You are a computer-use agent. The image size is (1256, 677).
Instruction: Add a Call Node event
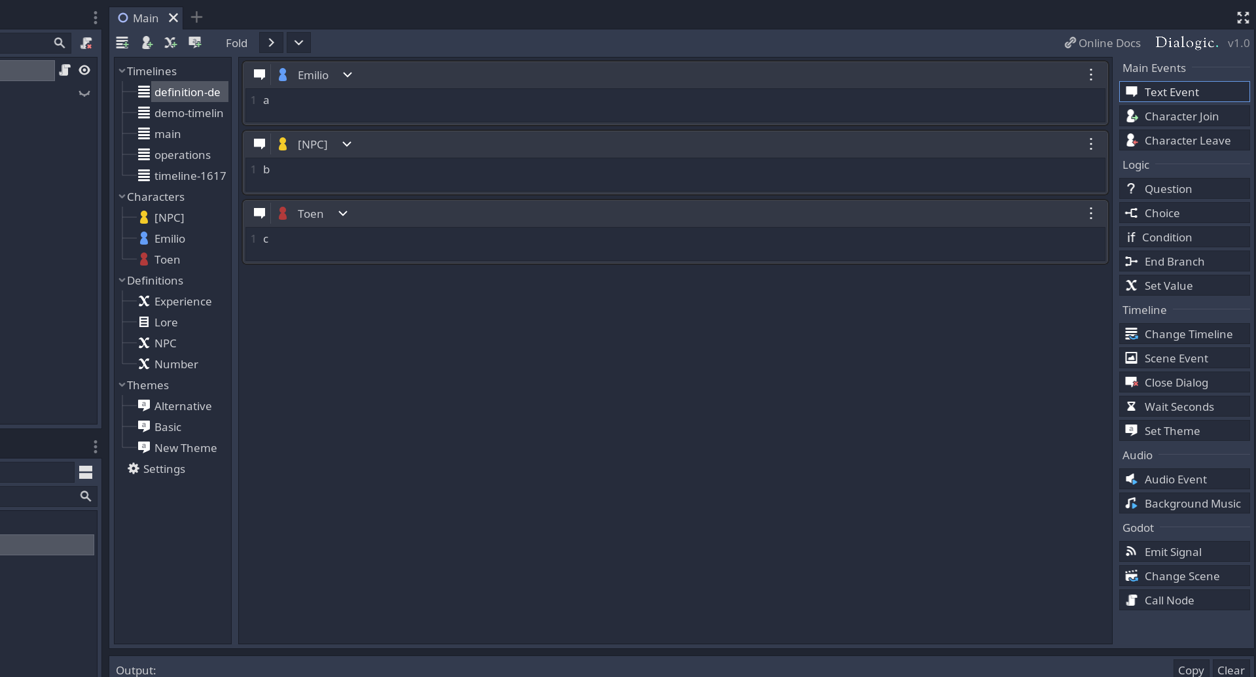point(1184,600)
